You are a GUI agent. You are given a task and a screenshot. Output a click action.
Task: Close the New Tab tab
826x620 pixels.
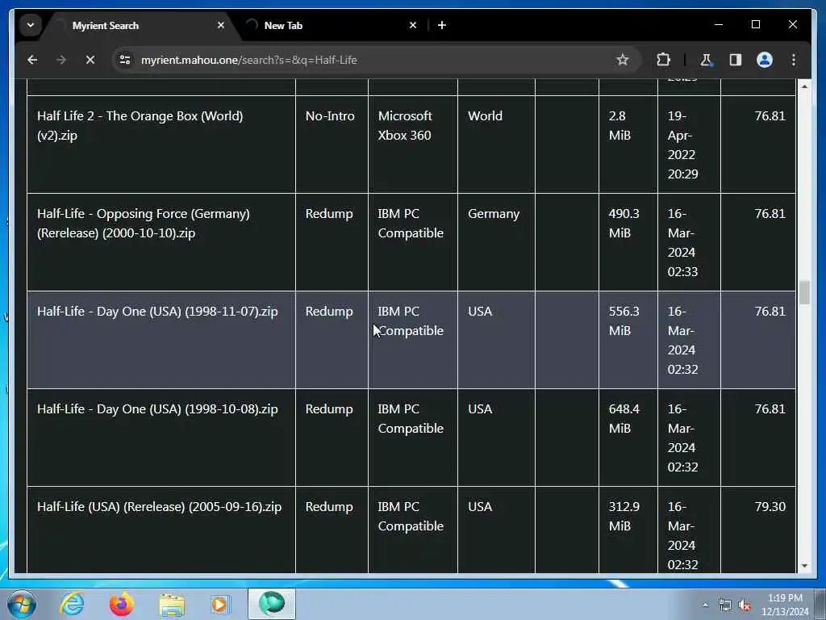tap(413, 25)
